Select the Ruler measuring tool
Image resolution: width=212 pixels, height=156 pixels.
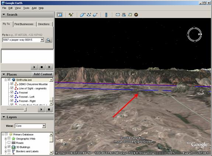coord(106,15)
